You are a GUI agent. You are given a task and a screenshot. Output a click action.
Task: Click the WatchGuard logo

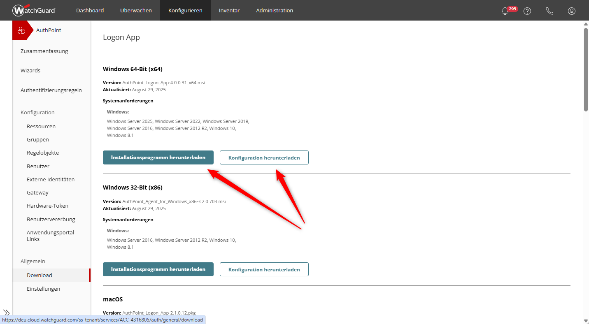34,10
